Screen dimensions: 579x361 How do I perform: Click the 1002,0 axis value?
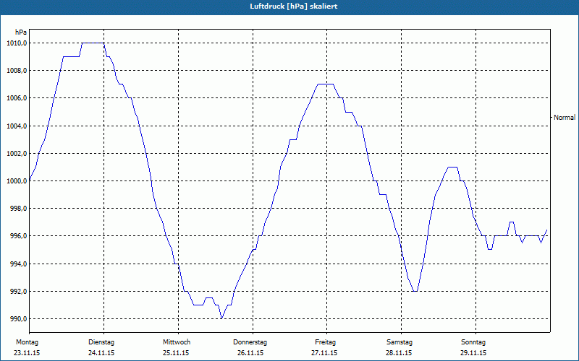[x=17, y=153]
